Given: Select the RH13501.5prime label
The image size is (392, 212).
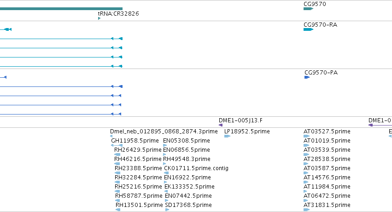Looking at the screenshot, I should pos(139,205).
